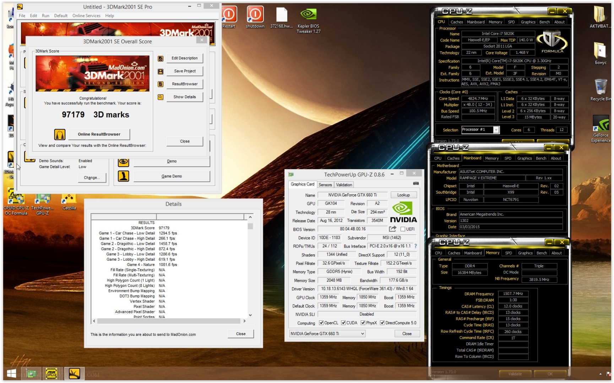Toggle the CUDA checkbox
The height and width of the screenshot is (383, 614).
[343, 323]
